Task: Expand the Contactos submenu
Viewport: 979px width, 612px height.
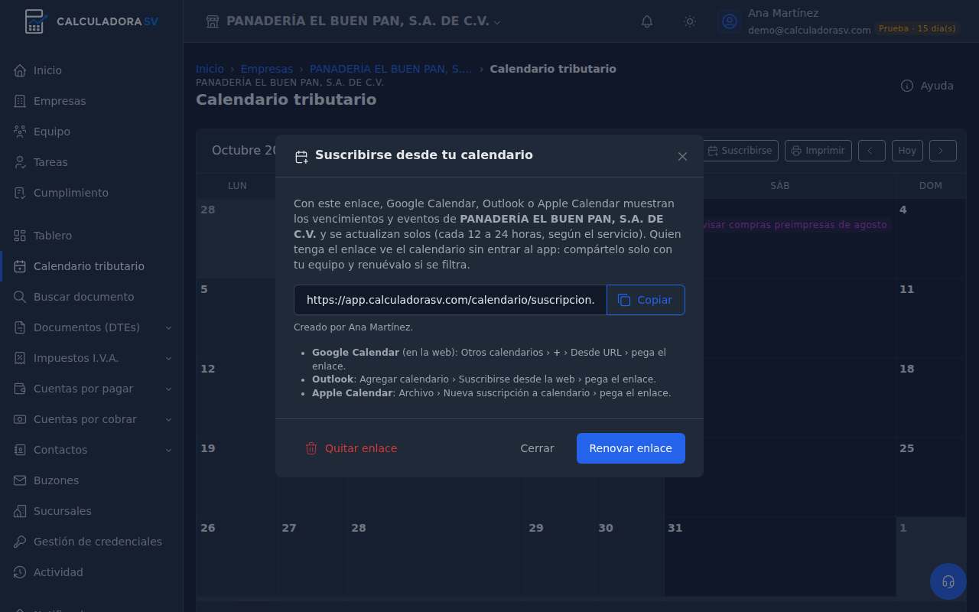Action: [x=92, y=450]
